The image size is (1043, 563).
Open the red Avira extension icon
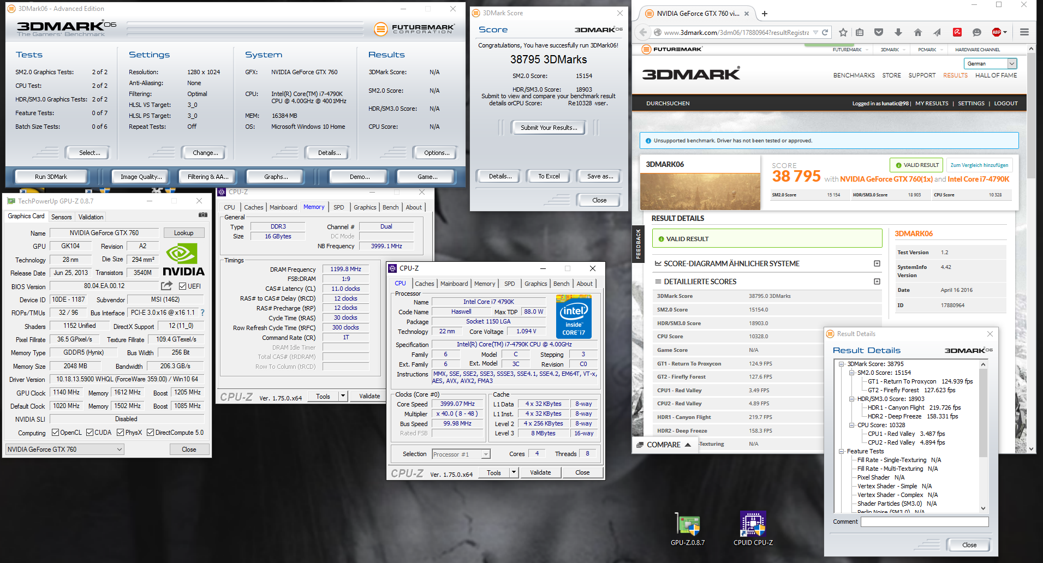click(957, 32)
